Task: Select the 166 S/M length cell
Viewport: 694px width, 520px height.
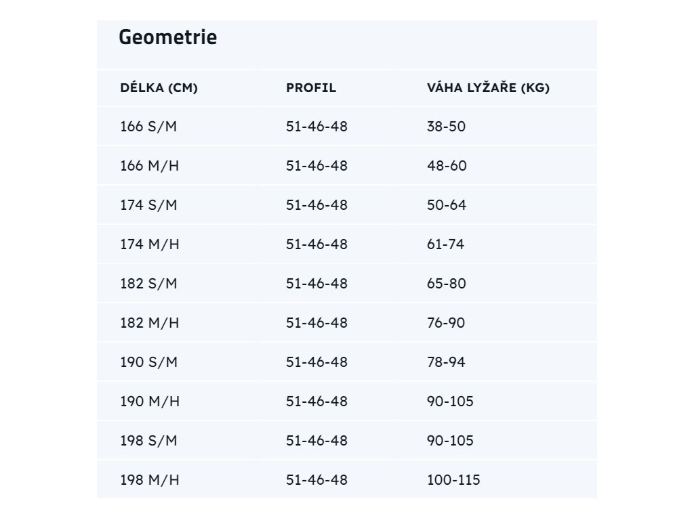Action: tap(148, 127)
